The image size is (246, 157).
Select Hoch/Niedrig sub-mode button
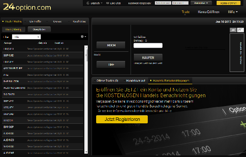[x=13, y=29]
